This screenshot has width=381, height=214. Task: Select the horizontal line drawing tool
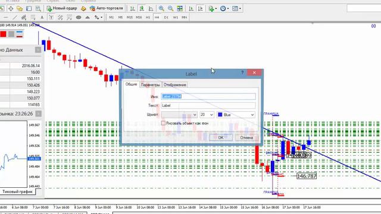point(5,17)
